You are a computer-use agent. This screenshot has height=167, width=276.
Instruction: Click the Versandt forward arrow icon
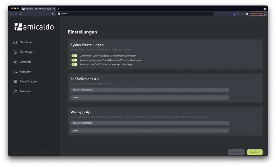15,62
